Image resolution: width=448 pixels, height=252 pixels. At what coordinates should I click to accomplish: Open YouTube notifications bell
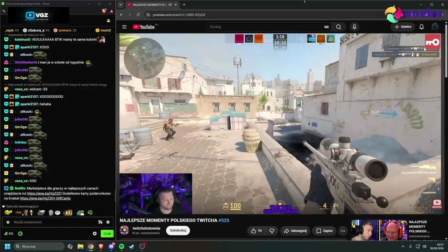point(422,27)
